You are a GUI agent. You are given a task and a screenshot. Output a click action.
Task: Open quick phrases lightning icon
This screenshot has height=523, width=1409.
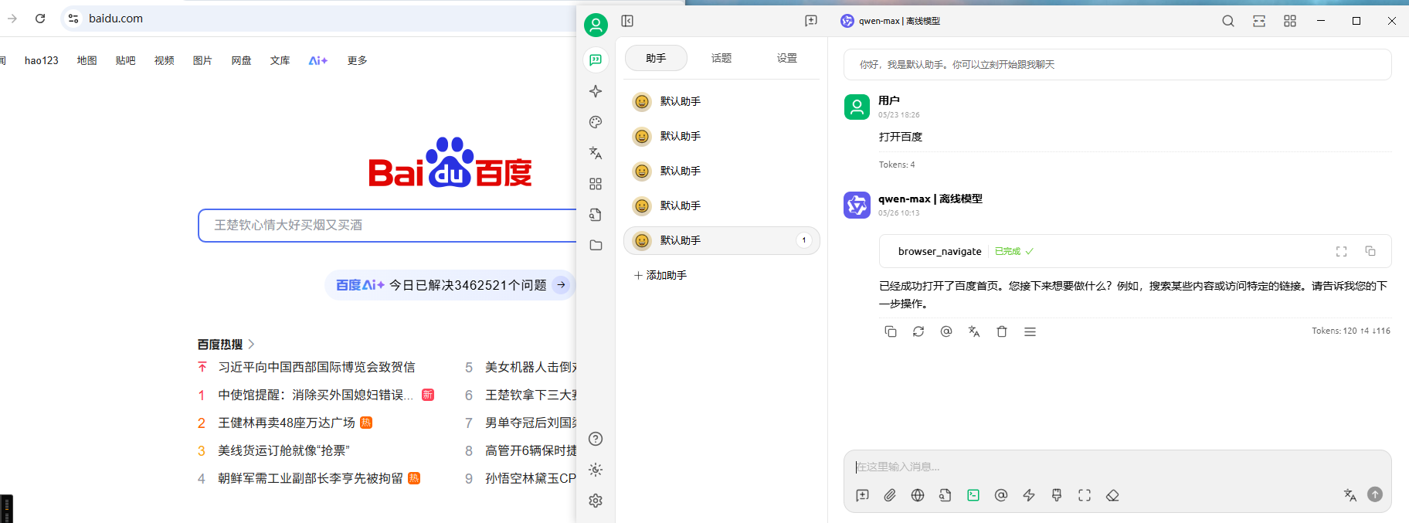tap(1029, 495)
